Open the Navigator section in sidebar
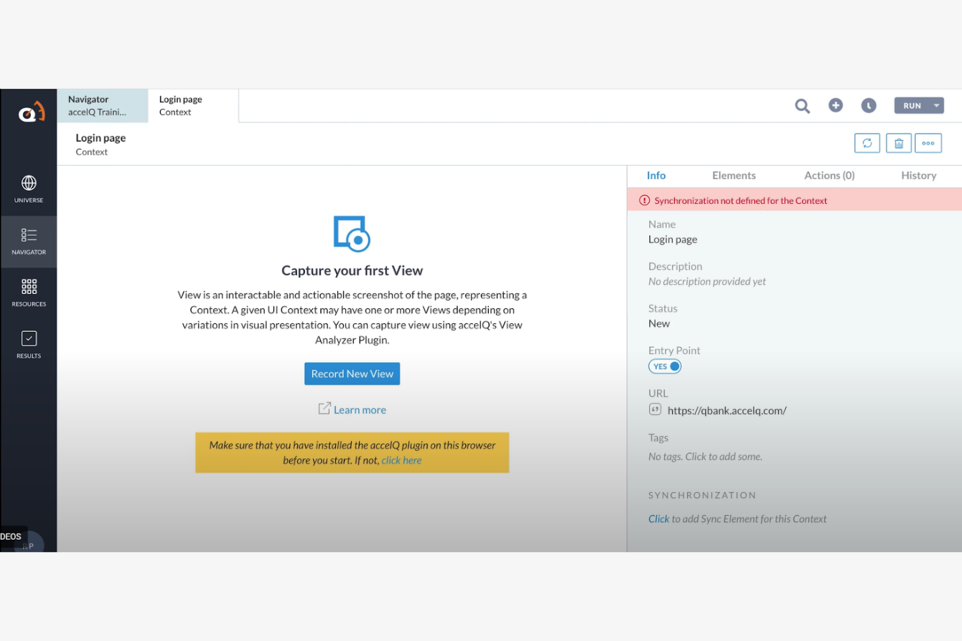This screenshot has width=962, height=641. (29, 242)
